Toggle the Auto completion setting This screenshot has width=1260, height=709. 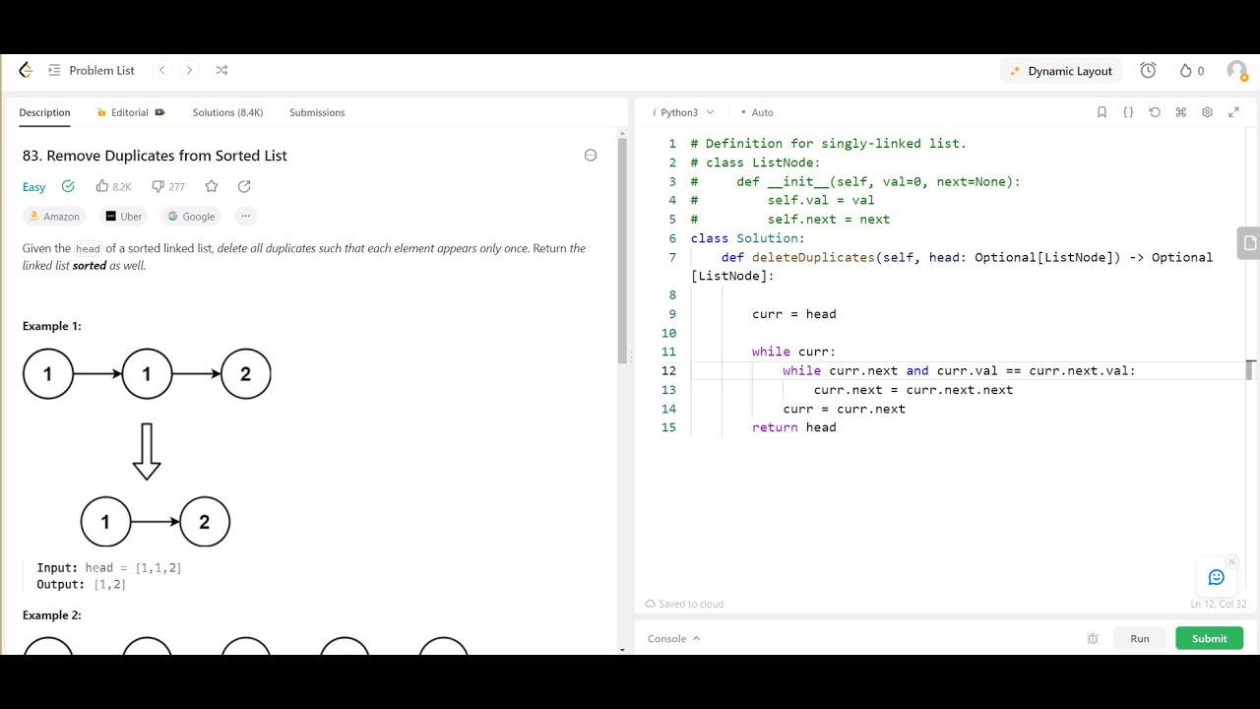(x=757, y=112)
